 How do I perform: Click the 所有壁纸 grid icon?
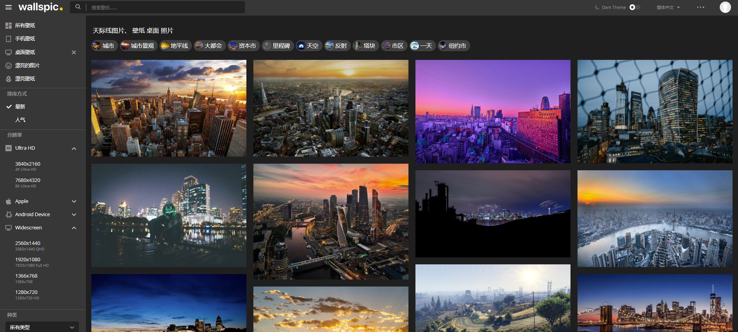click(9, 26)
